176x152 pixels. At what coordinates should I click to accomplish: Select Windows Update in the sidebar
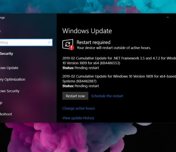[x=9, y=68]
